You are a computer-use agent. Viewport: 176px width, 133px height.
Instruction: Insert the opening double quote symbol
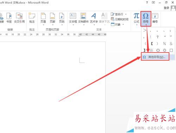[x=165, y=37]
